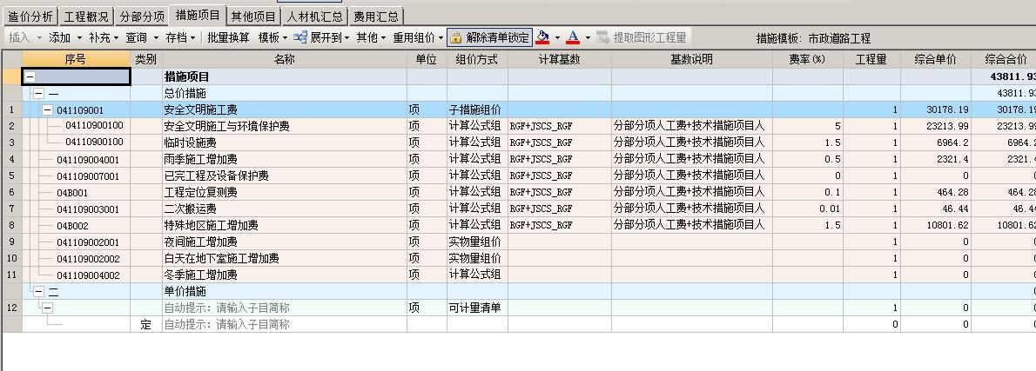The width and height of the screenshot is (1036, 371).
Task: Click the 6964.2 unit price cell
Action: coord(936,142)
